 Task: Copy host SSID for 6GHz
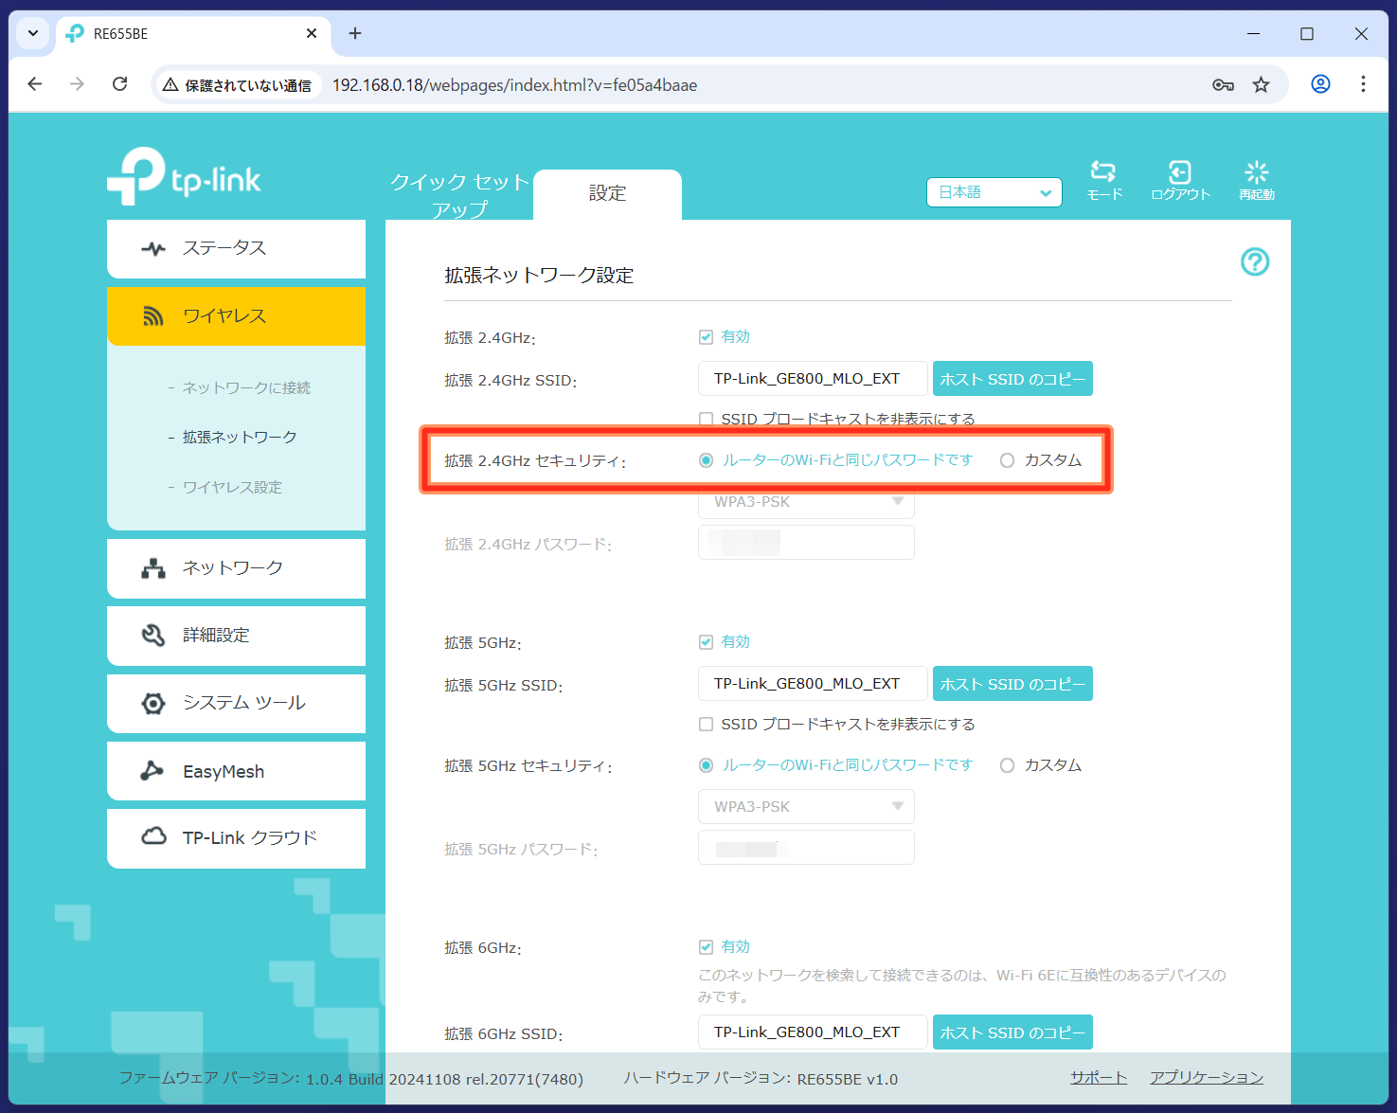pyautogui.click(x=1012, y=1032)
